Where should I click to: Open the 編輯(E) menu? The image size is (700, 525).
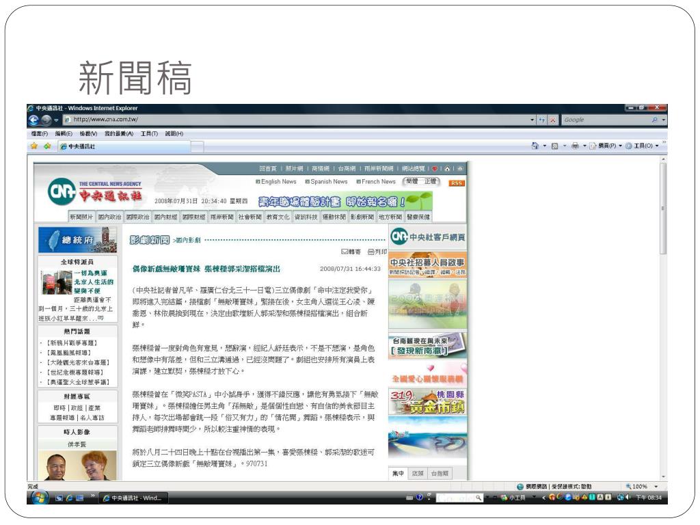click(x=64, y=133)
